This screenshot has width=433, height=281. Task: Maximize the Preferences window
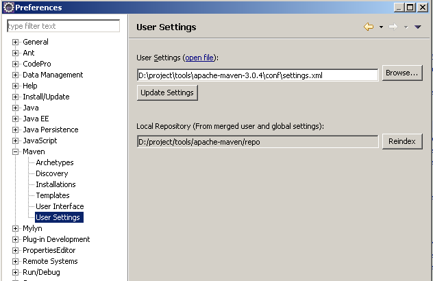pyautogui.click(x=410, y=7)
